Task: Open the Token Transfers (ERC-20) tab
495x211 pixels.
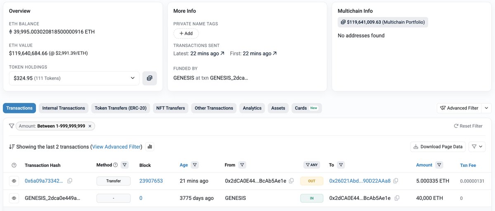Action: pos(121,108)
